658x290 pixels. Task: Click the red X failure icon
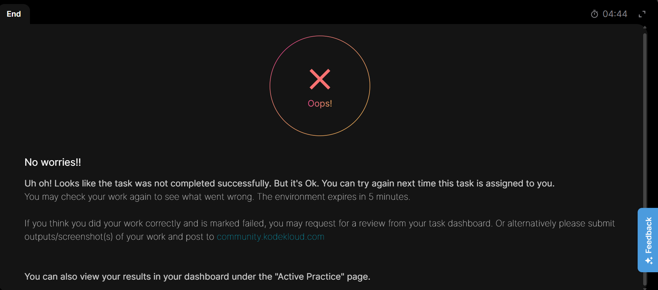(320, 79)
